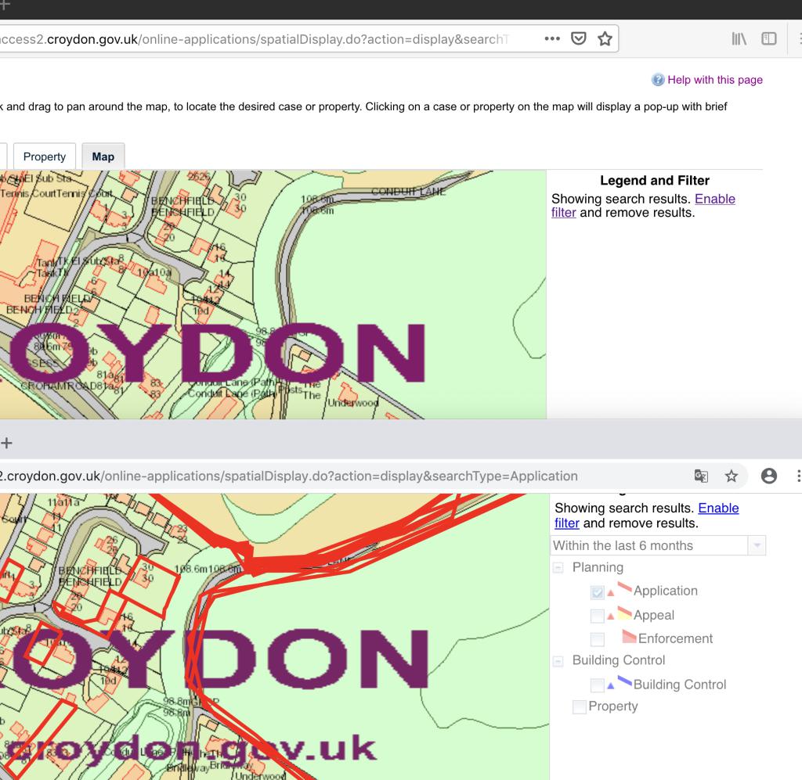Switch to the Property tab
802x780 pixels.
45,156
